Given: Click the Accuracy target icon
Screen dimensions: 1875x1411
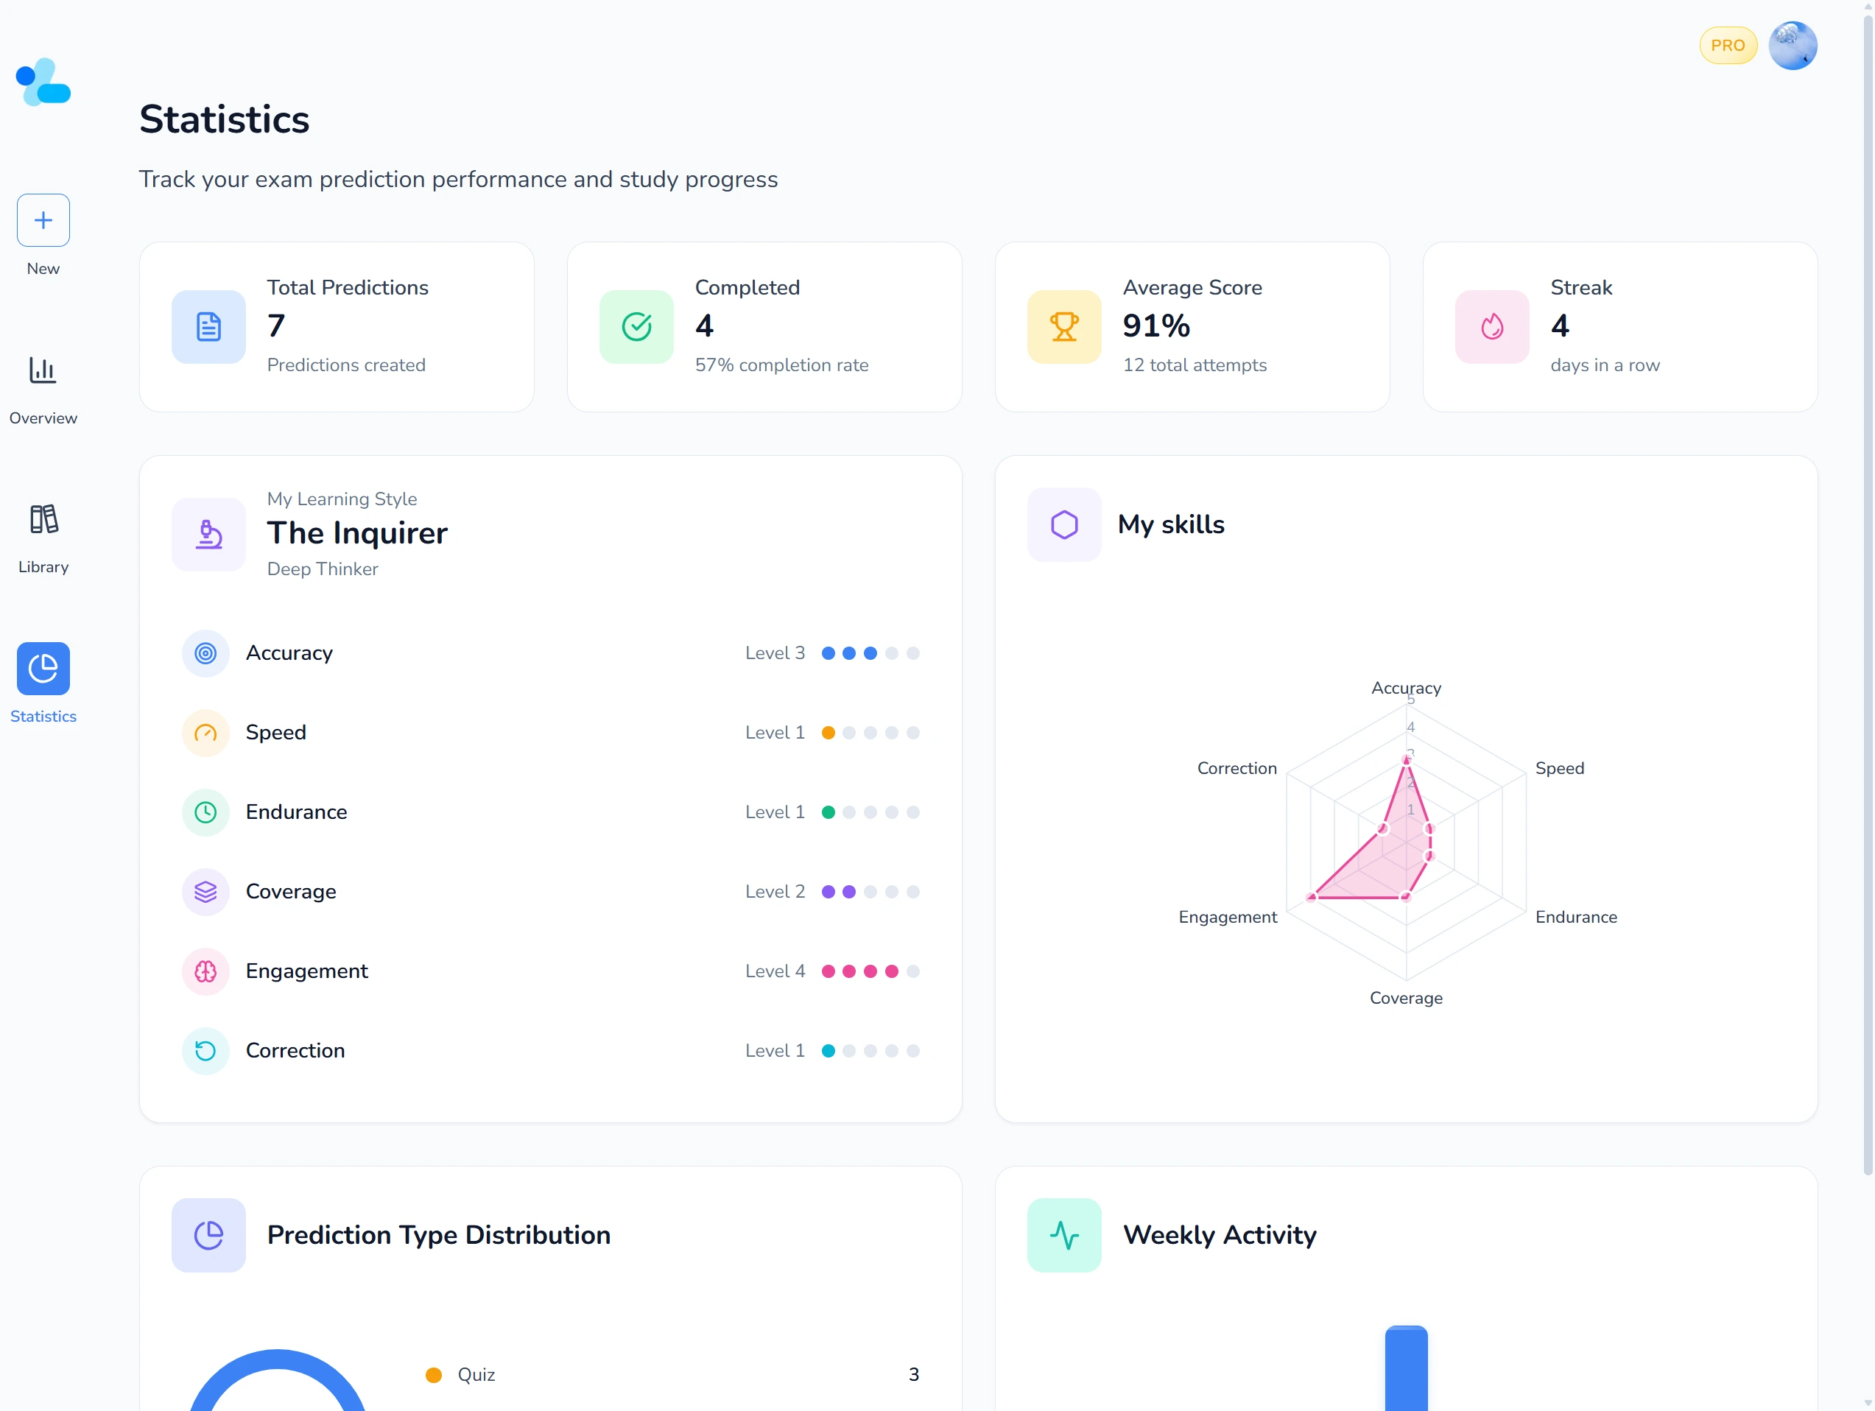Looking at the screenshot, I should (205, 652).
